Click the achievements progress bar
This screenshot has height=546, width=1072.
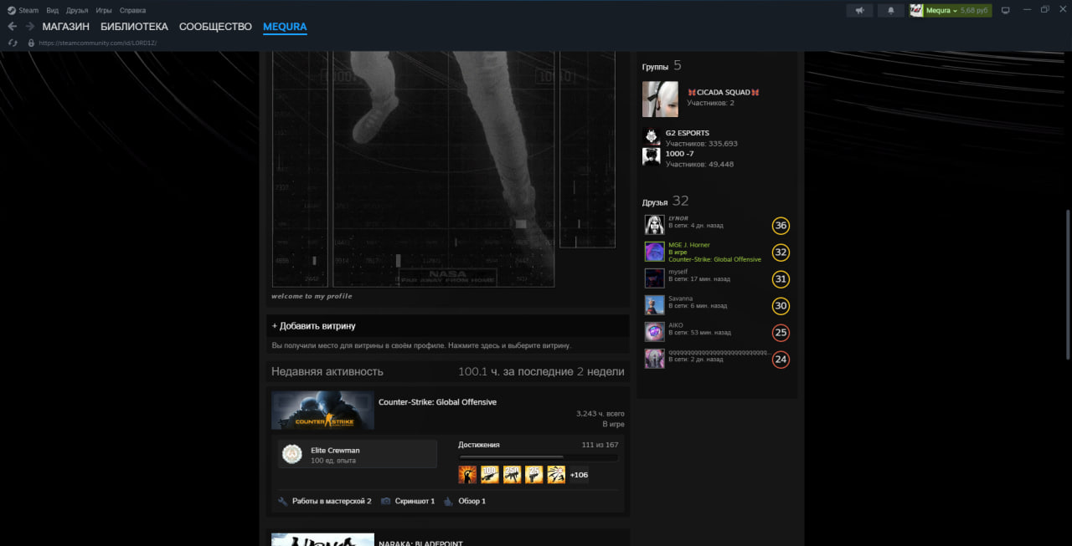tap(538, 457)
